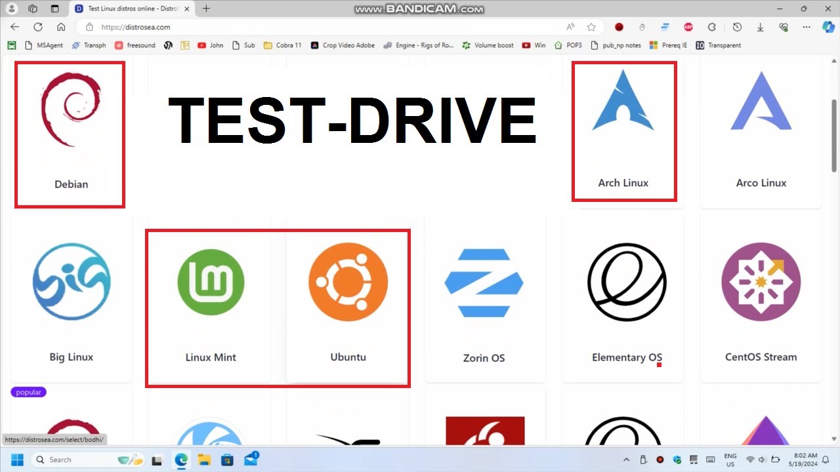Select the Arch Linux logo
Image resolution: width=840 pixels, height=472 pixels.
[x=623, y=102]
